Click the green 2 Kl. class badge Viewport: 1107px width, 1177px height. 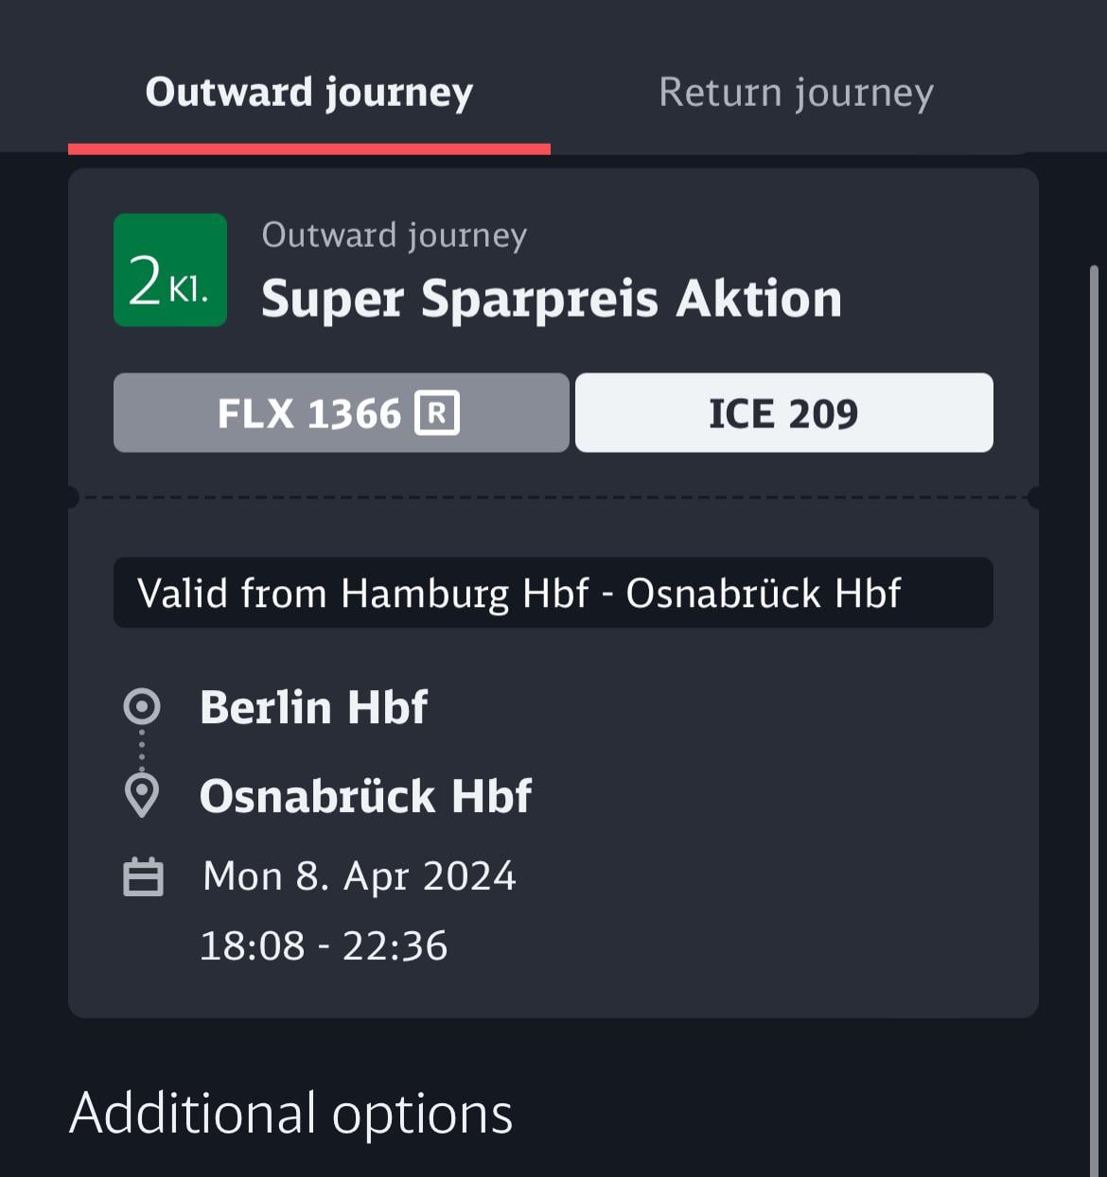[170, 270]
